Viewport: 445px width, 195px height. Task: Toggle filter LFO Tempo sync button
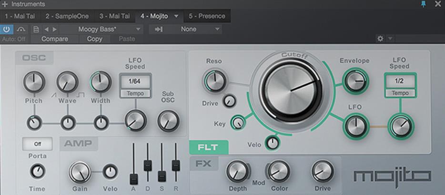(400, 93)
